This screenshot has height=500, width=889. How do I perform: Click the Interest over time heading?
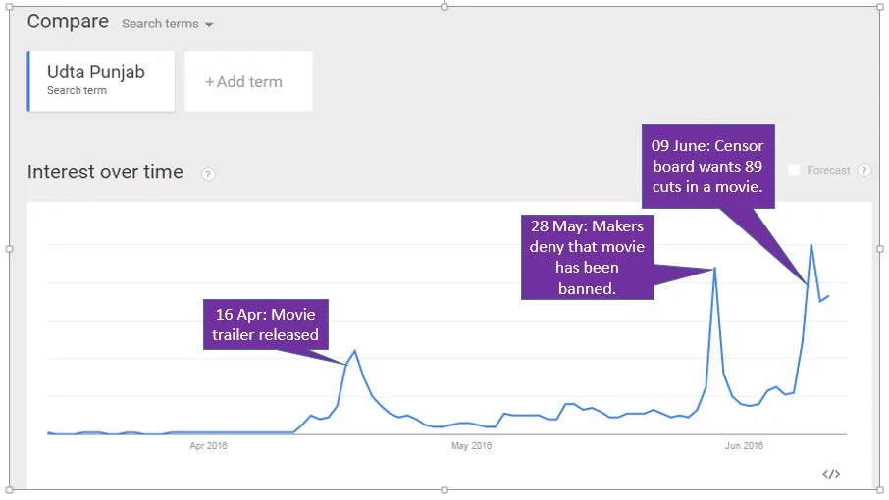point(105,172)
